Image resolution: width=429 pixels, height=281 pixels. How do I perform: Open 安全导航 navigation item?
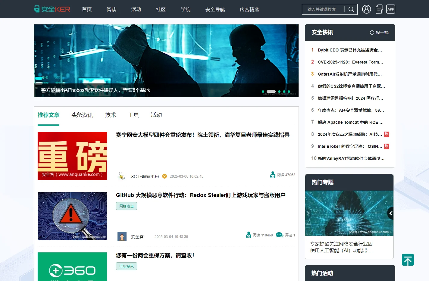click(215, 9)
